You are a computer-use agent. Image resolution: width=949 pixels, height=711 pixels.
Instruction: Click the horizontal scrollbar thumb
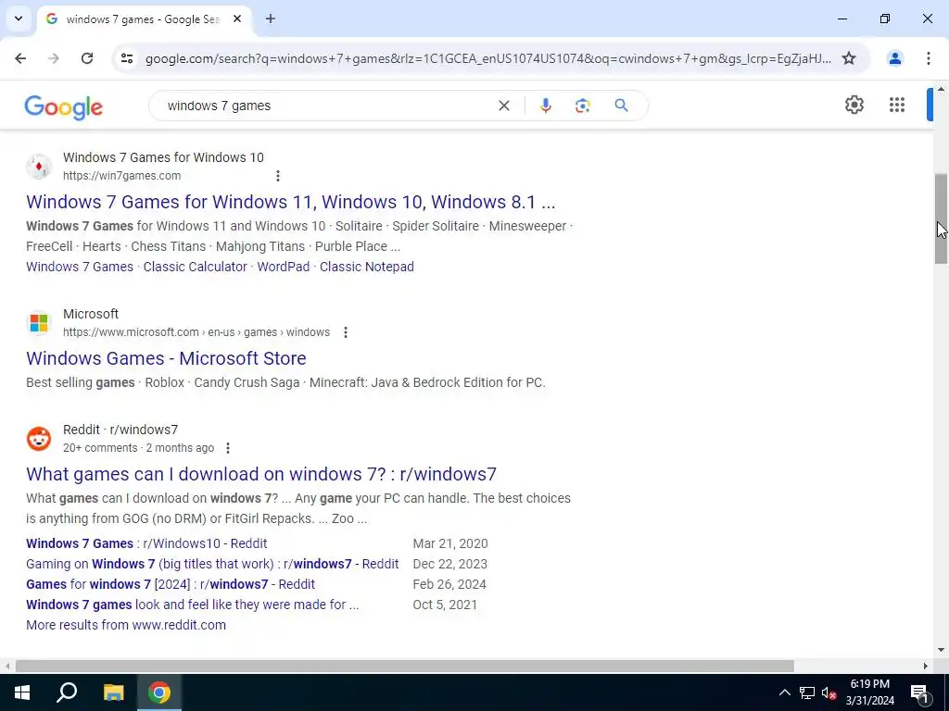coord(404,666)
